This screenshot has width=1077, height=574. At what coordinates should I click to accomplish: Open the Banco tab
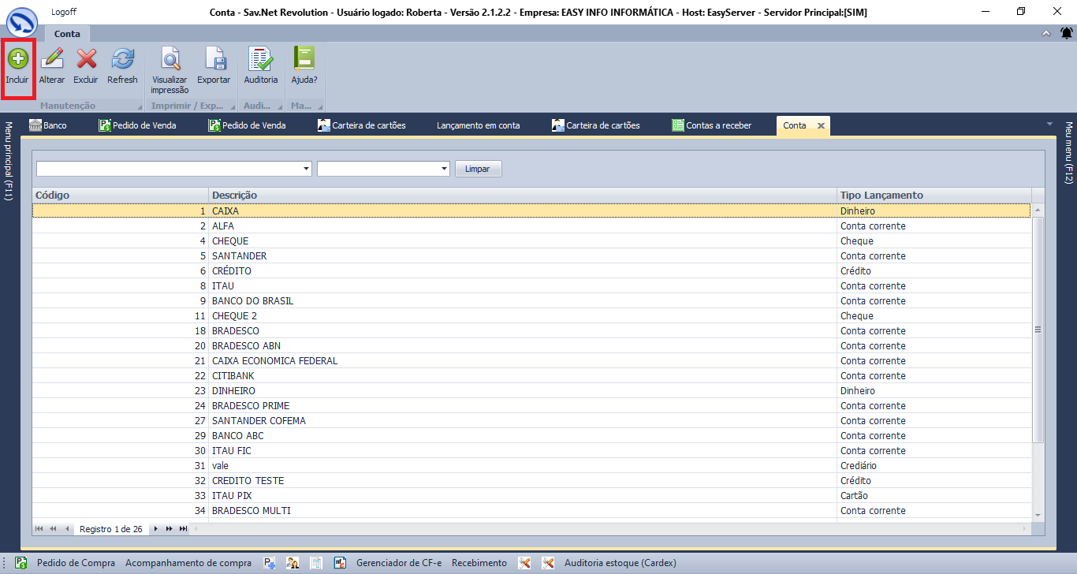48,125
